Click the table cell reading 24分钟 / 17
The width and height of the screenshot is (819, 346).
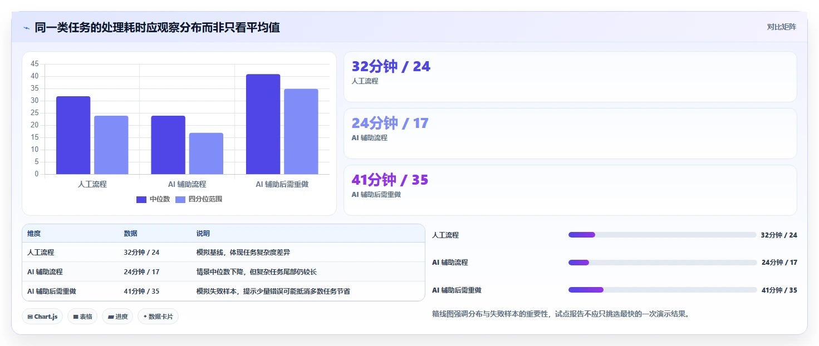(141, 272)
